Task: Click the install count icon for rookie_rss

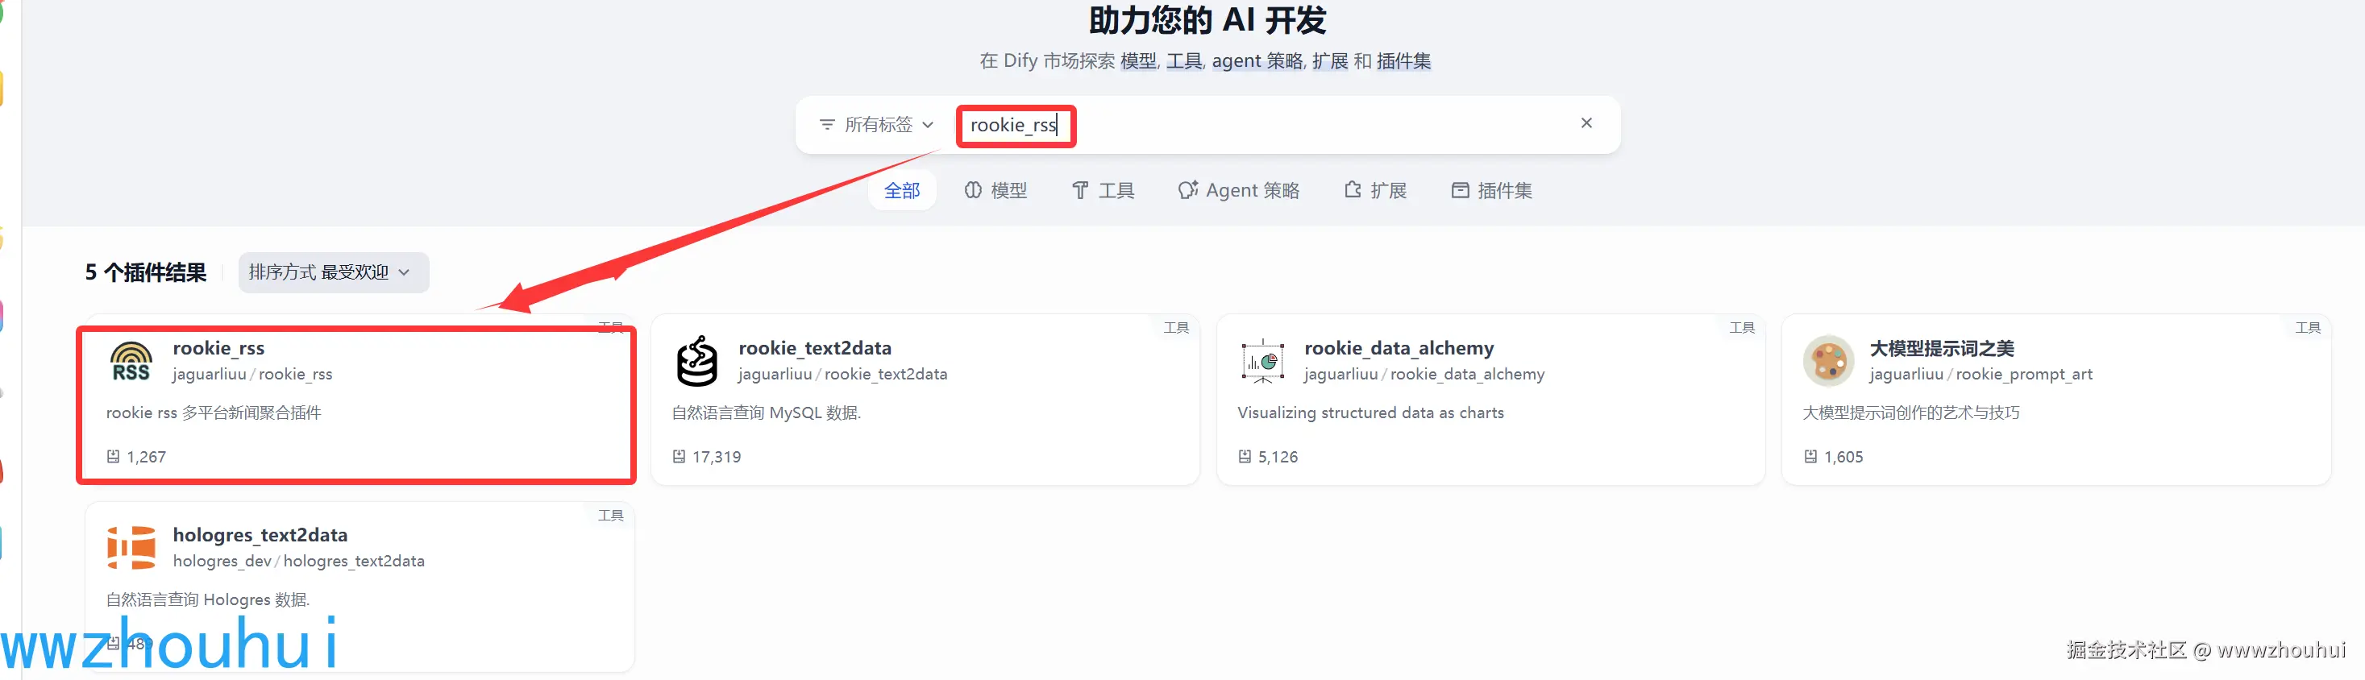Action: pyautogui.click(x=113, y=456)
